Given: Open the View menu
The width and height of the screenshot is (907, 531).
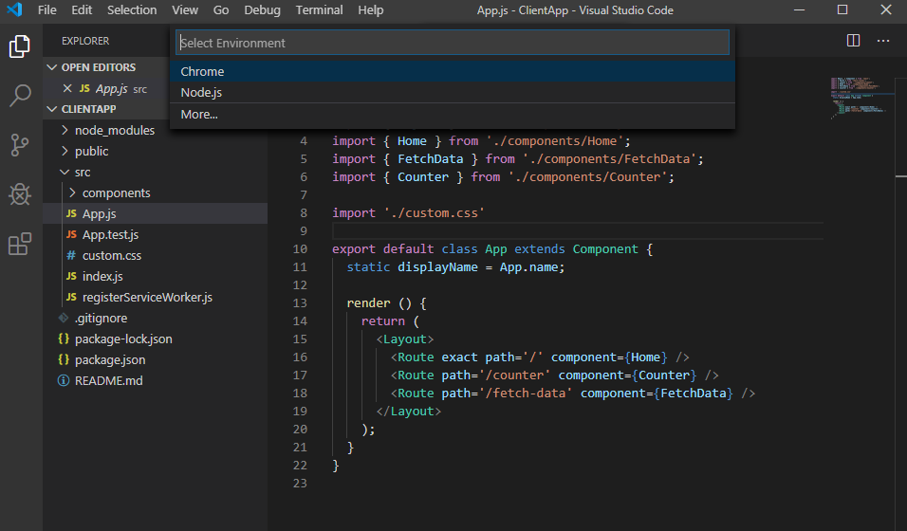Looking at the screenshot, I should click(x=185, y=9).
